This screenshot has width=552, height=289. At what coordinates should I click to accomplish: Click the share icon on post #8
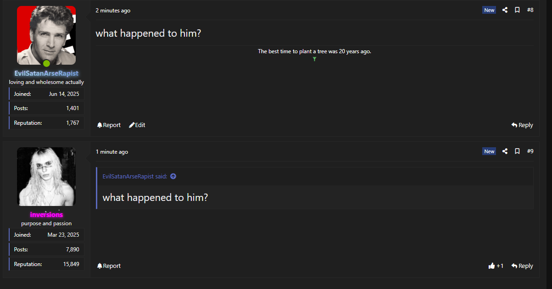pyautogui.click(x=505, y=10)
